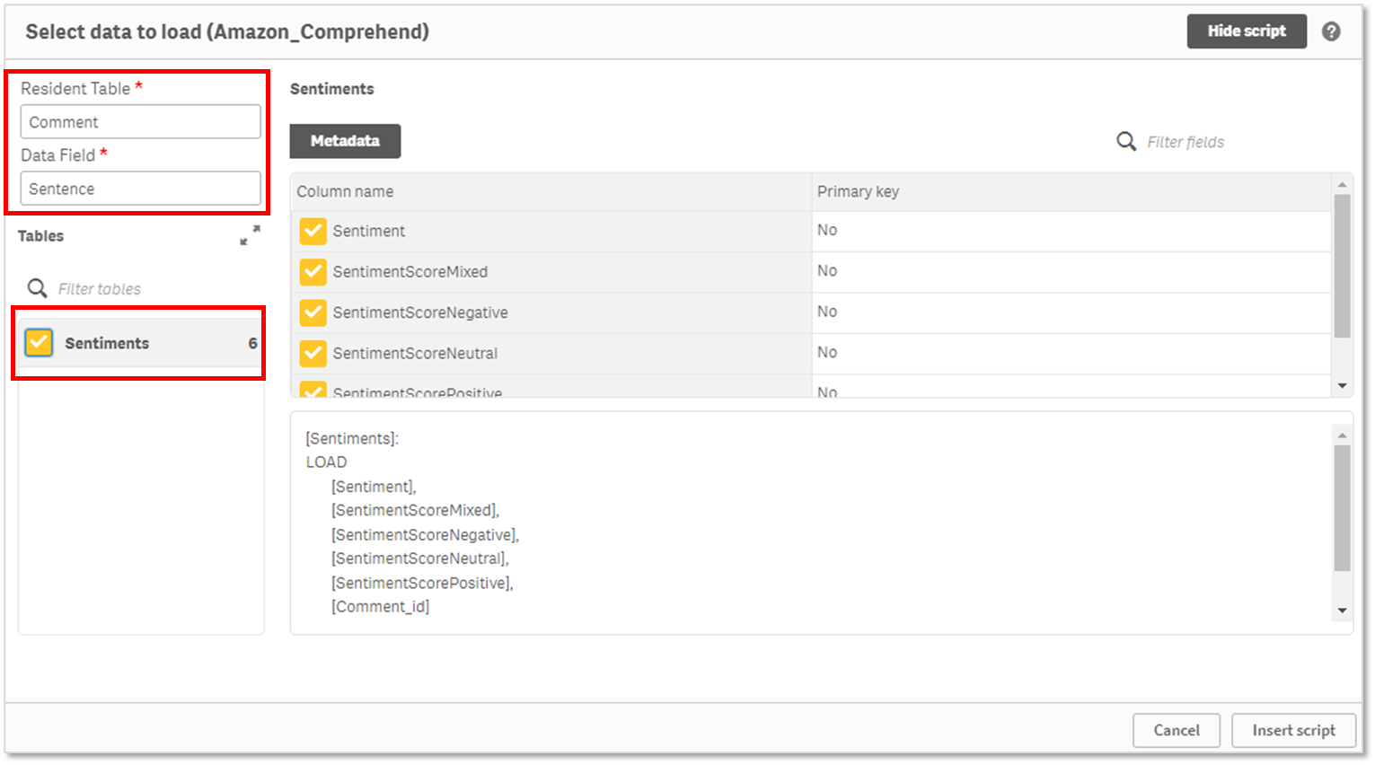The image size is (1375, 765).
Task: Click the Insert script button
Action: click(1293, 730)
